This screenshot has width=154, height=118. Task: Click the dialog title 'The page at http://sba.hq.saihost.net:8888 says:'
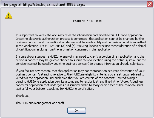[x=43, y=4]
